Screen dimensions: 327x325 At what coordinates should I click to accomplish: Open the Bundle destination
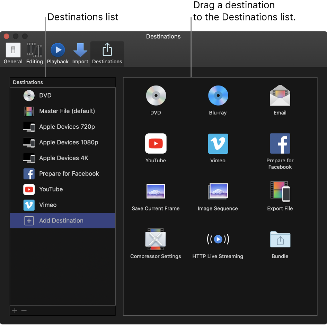(x=280, y=239)
